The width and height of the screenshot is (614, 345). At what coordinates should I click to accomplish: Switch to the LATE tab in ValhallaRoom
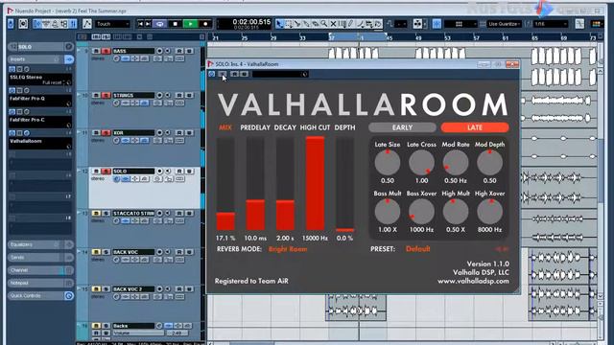(475, 127)
